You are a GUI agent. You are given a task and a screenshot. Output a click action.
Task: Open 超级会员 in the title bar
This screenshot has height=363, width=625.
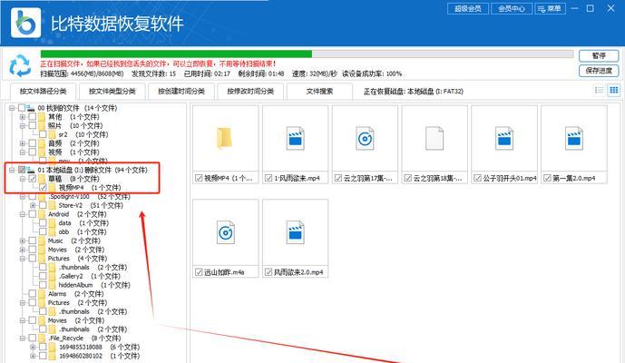tap(468, 8)
